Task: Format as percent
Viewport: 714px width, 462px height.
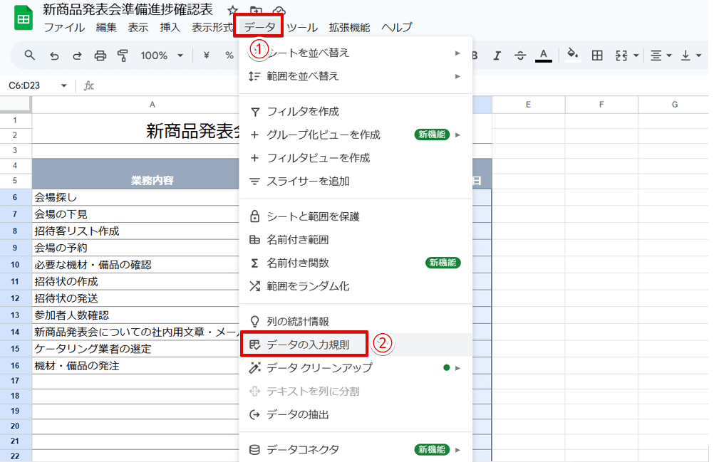Action: (229, 56)
